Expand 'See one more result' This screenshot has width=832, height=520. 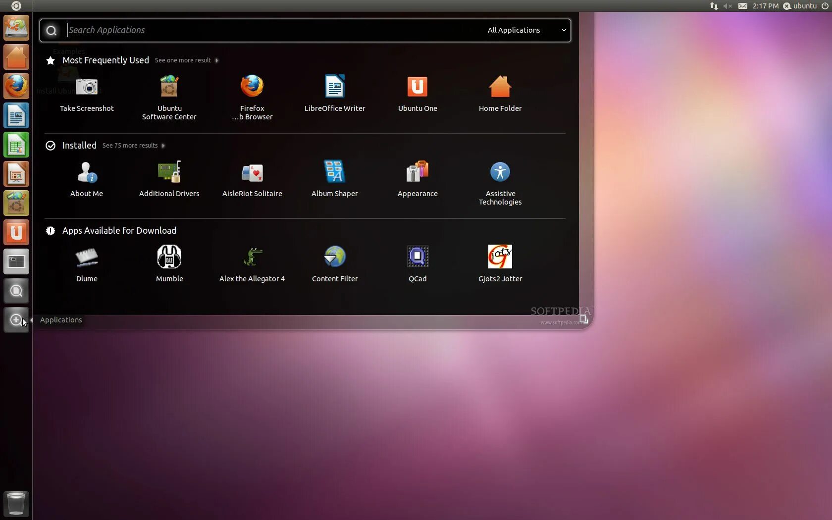point(186,60)
